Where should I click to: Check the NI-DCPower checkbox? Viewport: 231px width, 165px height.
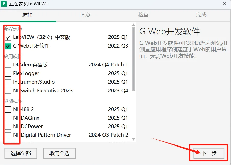click(8, 127)
